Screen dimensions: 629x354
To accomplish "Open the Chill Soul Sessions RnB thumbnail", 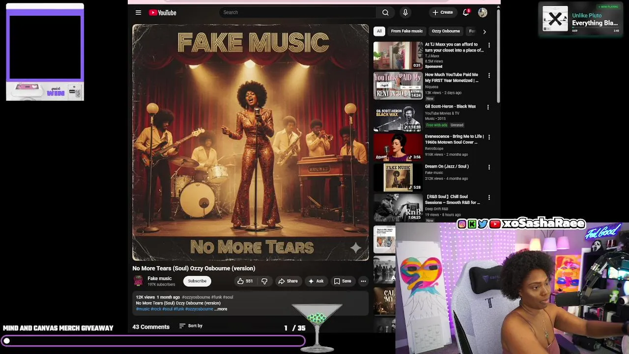I will tap(398, 207).
